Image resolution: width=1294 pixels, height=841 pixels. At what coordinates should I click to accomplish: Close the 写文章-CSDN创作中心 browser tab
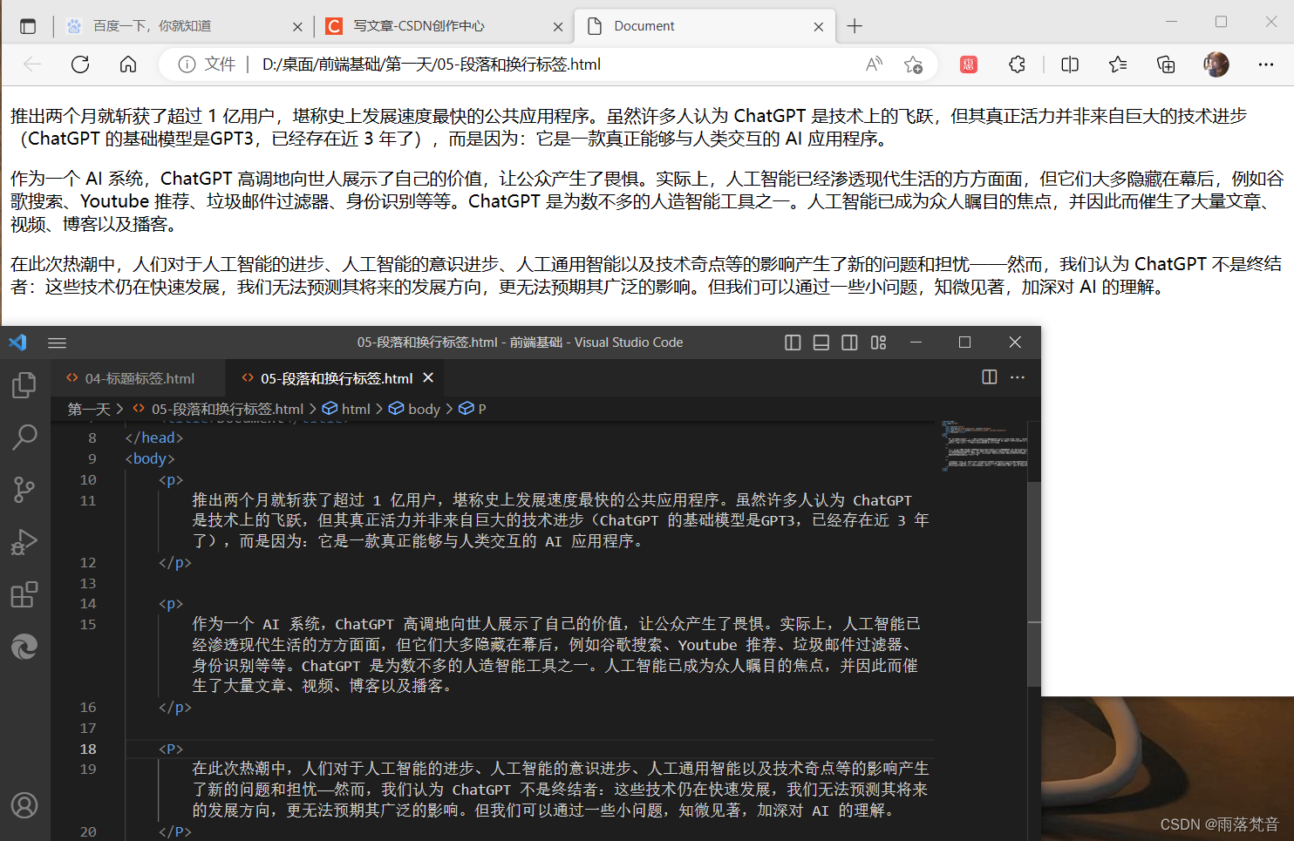click(x=558, y=27)
